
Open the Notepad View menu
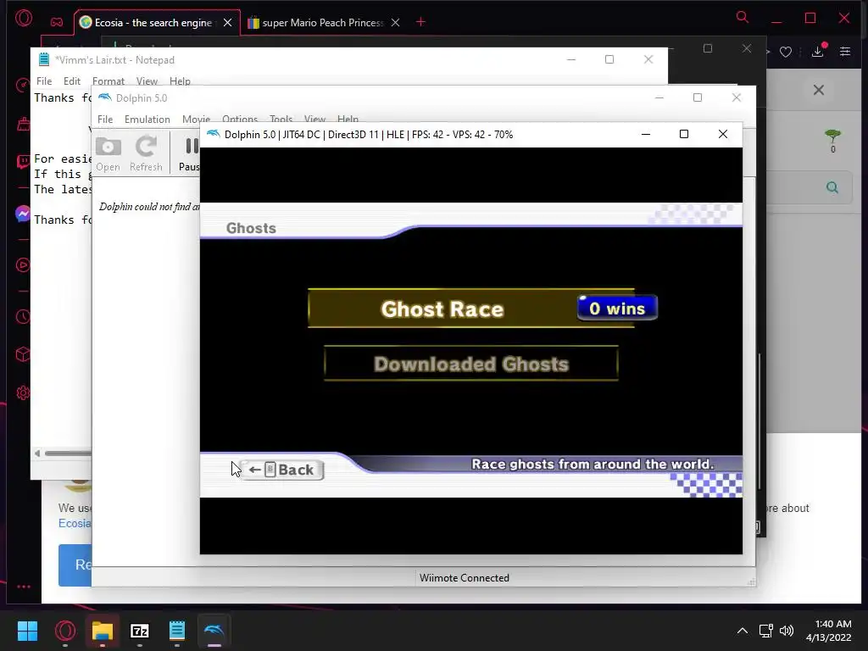click(147, 81)
